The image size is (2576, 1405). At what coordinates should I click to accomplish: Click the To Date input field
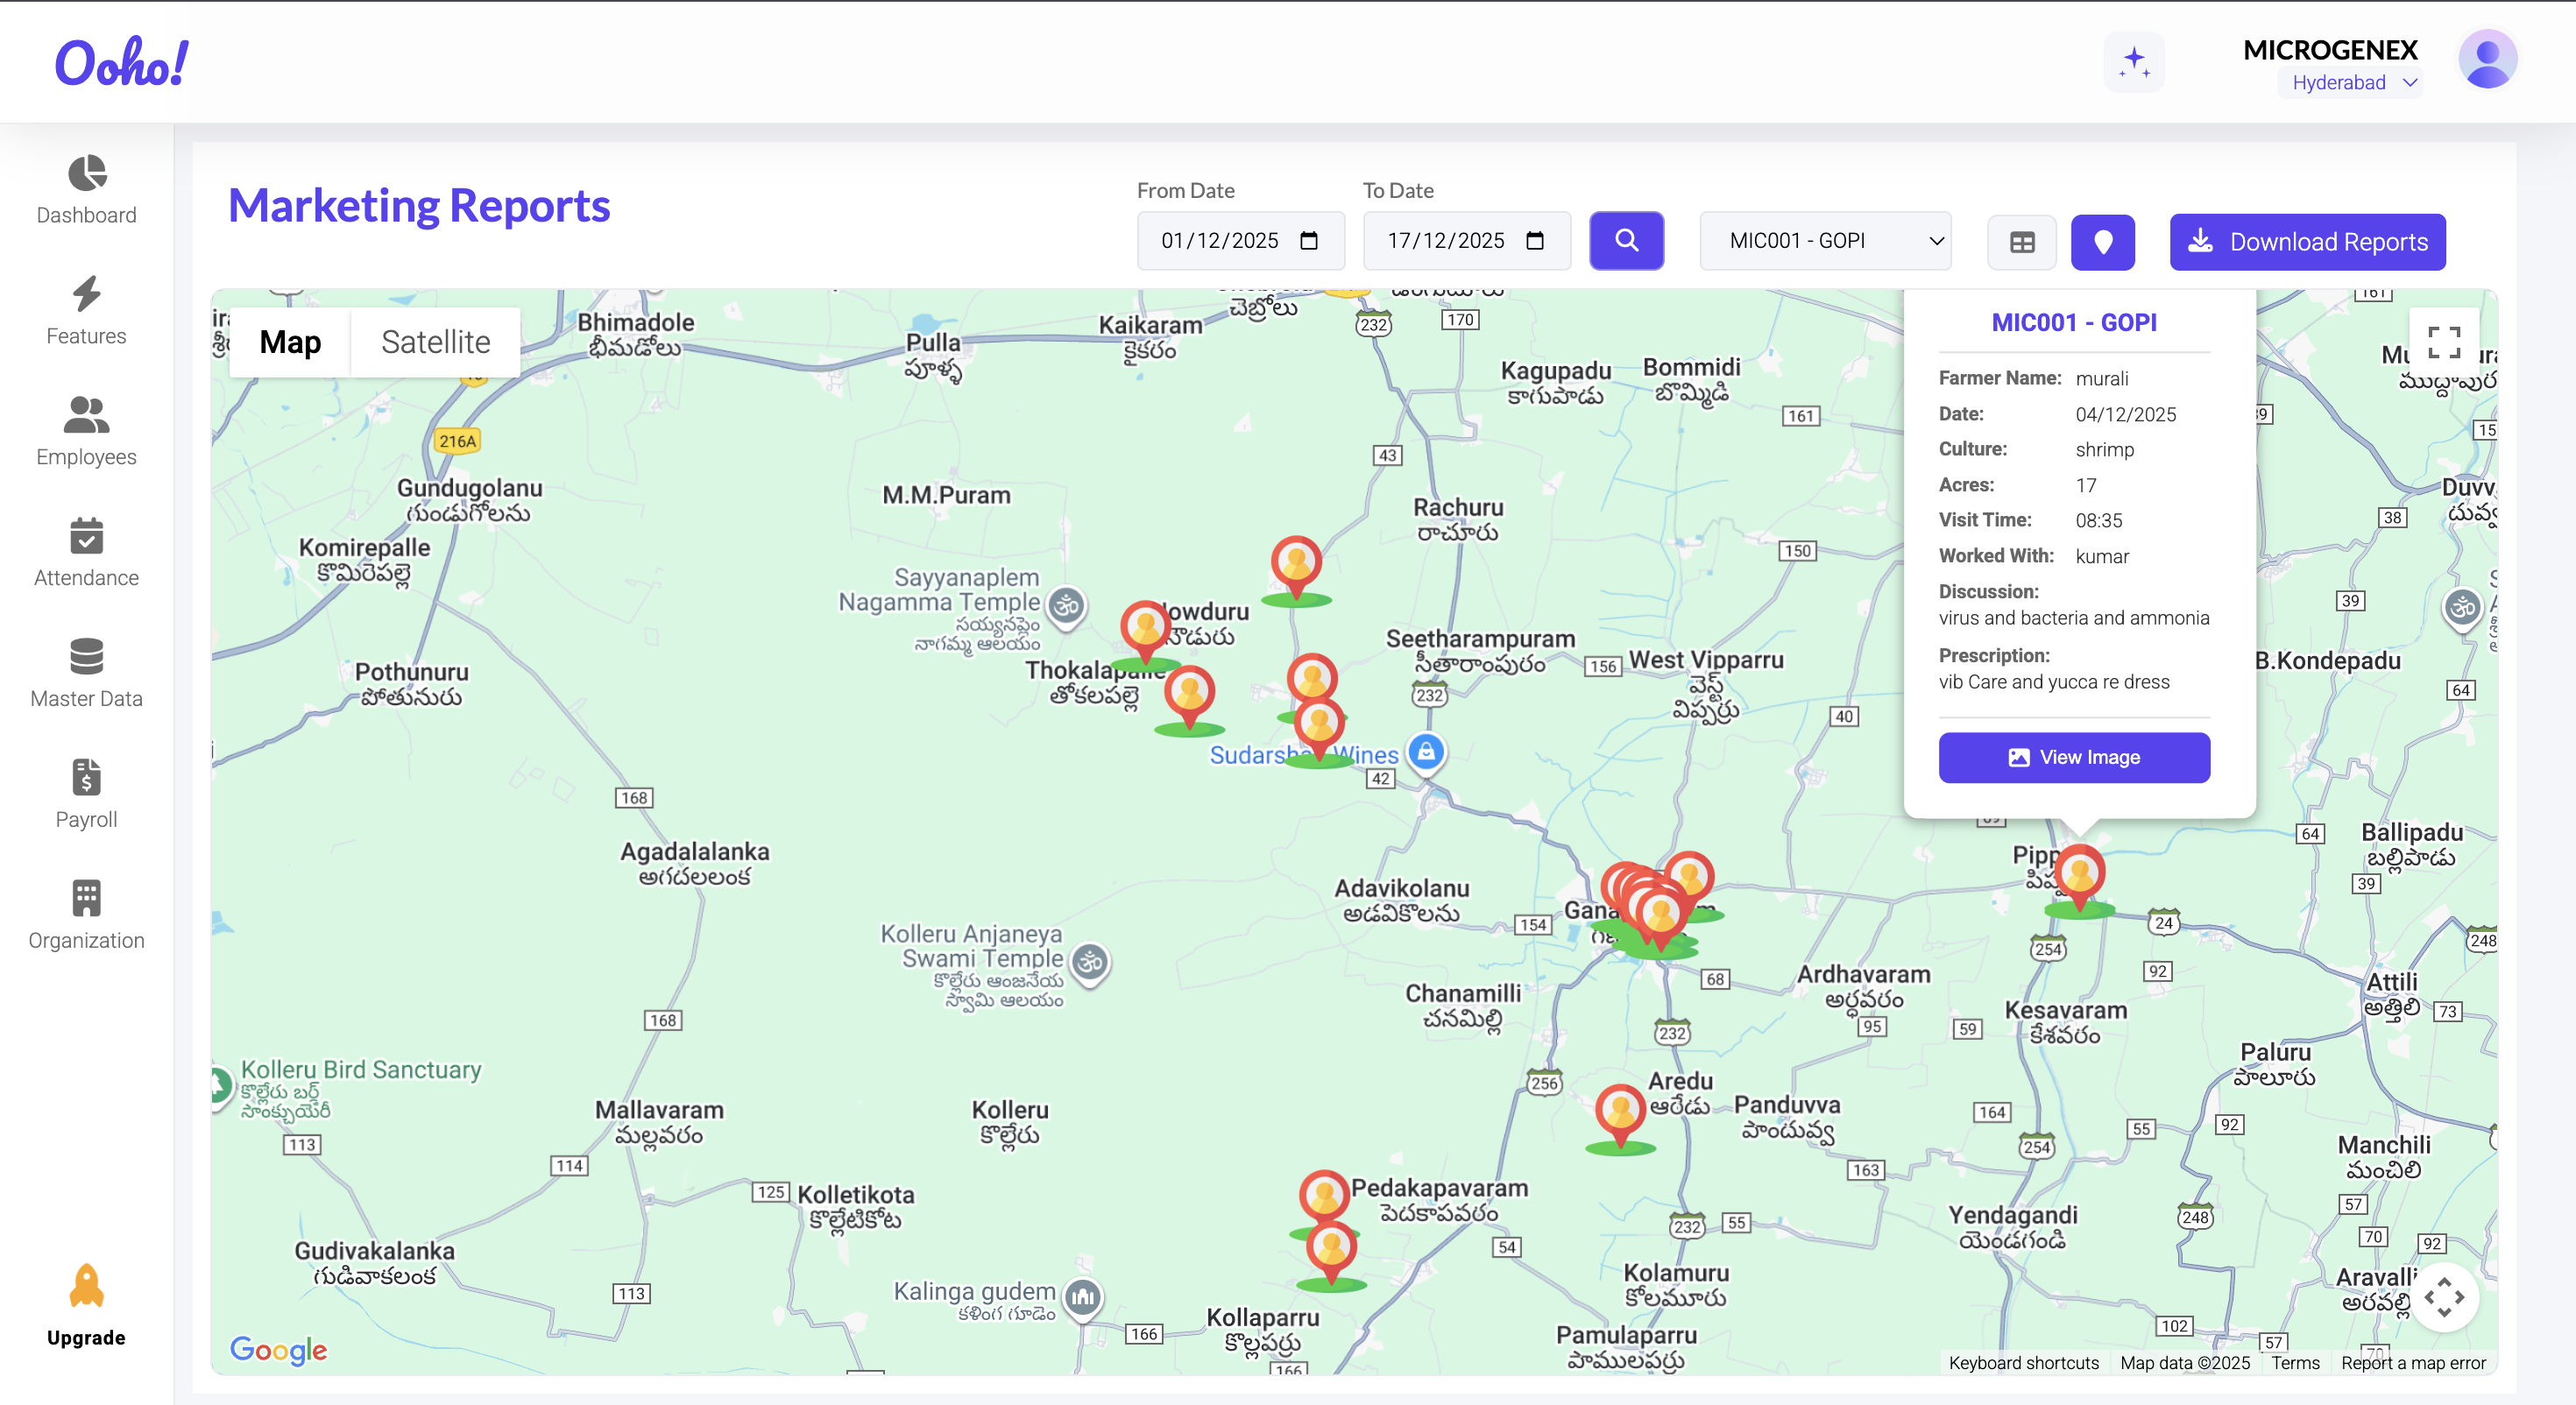(1466, 241)
